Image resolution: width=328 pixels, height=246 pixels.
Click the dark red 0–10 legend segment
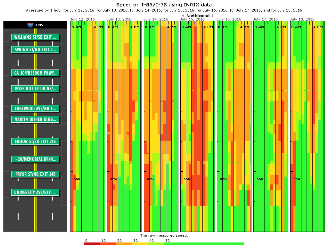click(92, 243)
